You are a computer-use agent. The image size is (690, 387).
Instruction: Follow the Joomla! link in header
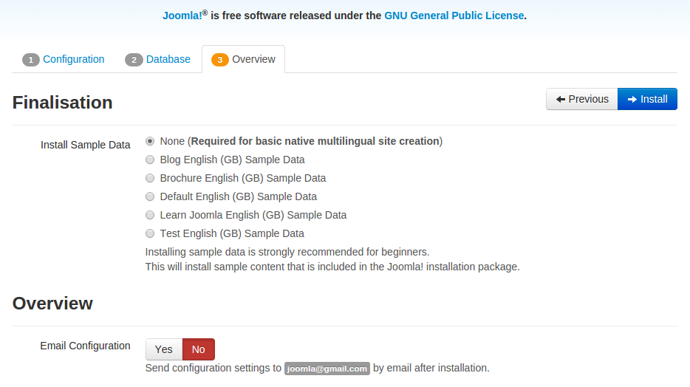click(182, 16)
